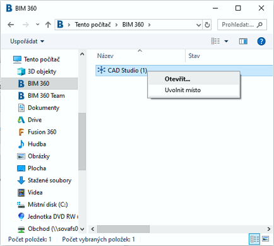
Task: Toggle the preview pane
Action: coord(243,41)
